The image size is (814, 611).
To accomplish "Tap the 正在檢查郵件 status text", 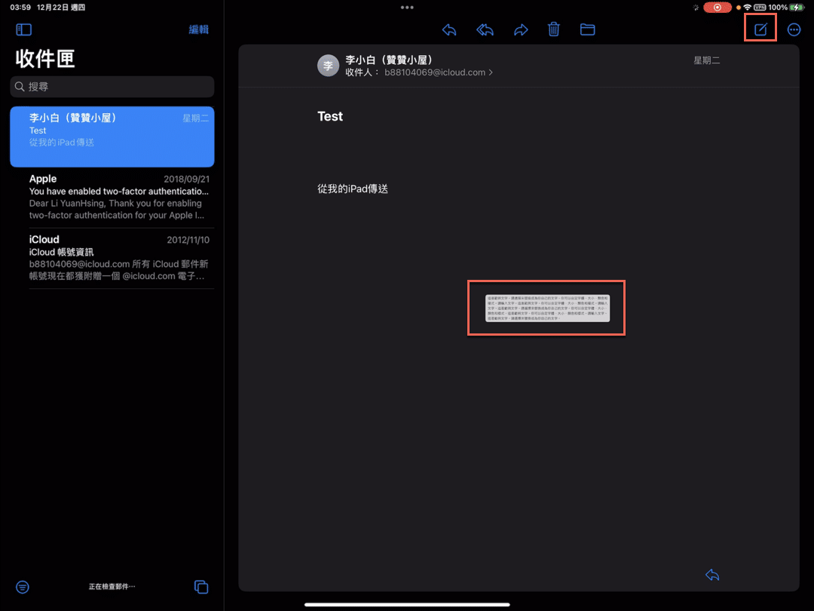I will tap(112, 587).
